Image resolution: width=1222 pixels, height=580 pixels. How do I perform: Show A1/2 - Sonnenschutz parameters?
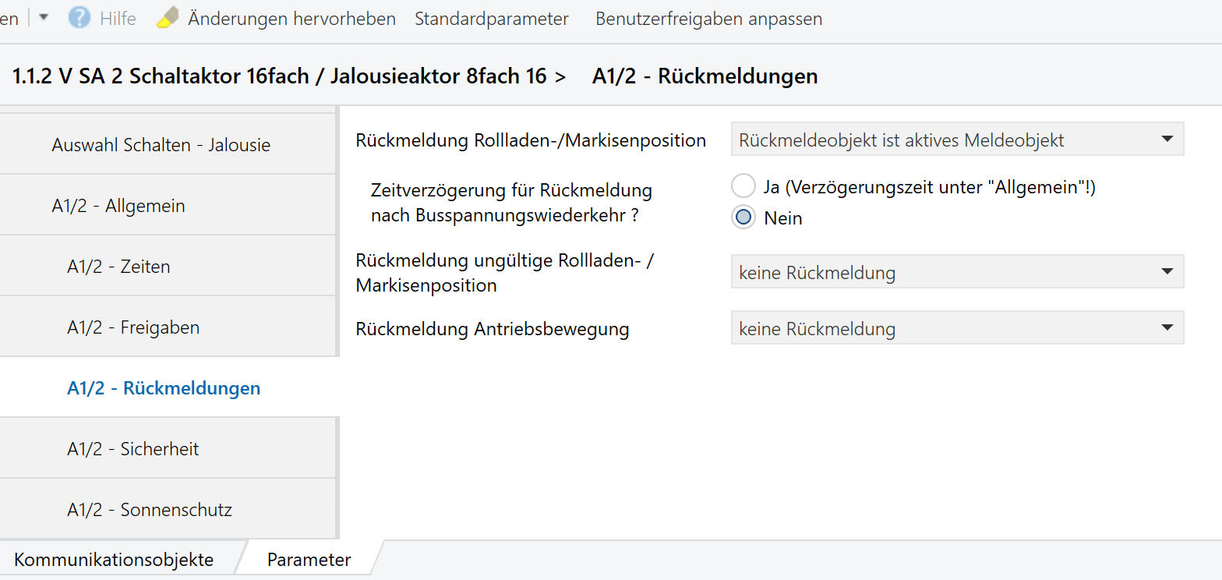pos(150,510)
